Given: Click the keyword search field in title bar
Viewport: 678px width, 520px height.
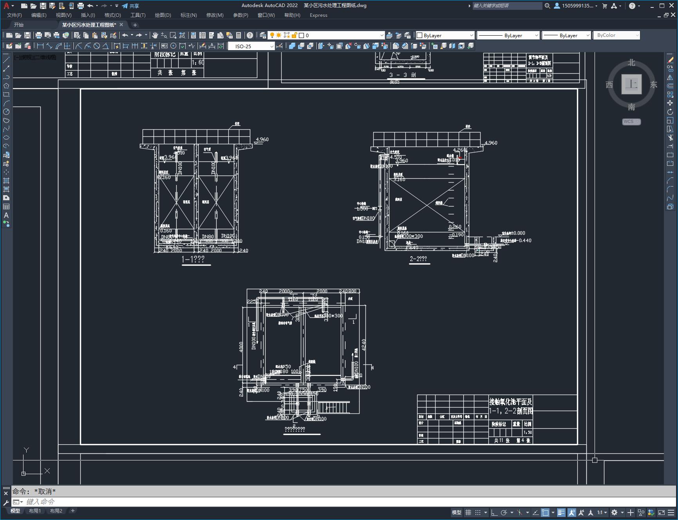Looking at the screenshot, I should [x=507, y=6].
